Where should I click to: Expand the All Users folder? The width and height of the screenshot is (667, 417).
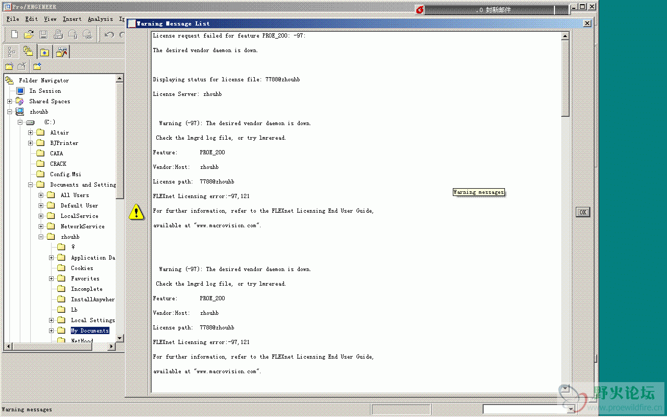[41, 195]
